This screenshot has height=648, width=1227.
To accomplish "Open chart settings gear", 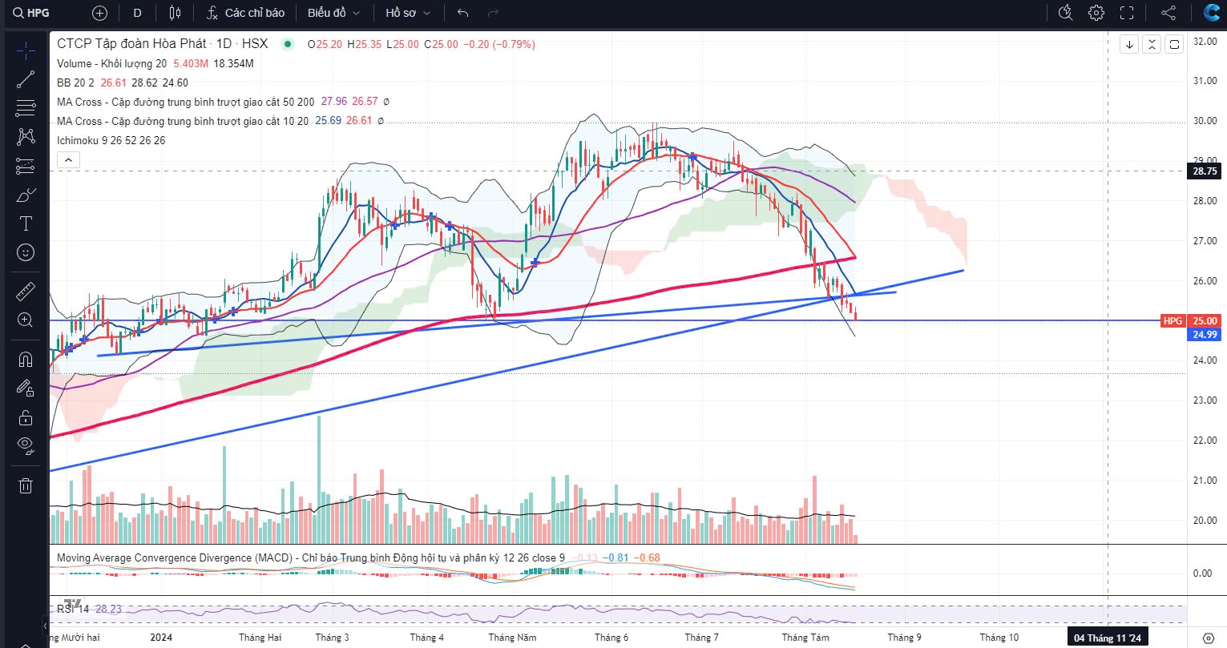I will pyautogui.click(x=1096, y=13).
